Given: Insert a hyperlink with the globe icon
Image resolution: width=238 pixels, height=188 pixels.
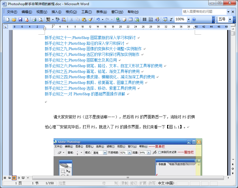Looking at the screenshot, I should (x=118, y=19).
